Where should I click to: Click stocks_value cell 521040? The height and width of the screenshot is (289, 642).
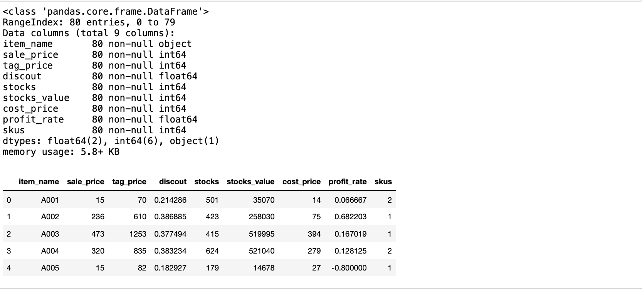[x=262, y=251]
